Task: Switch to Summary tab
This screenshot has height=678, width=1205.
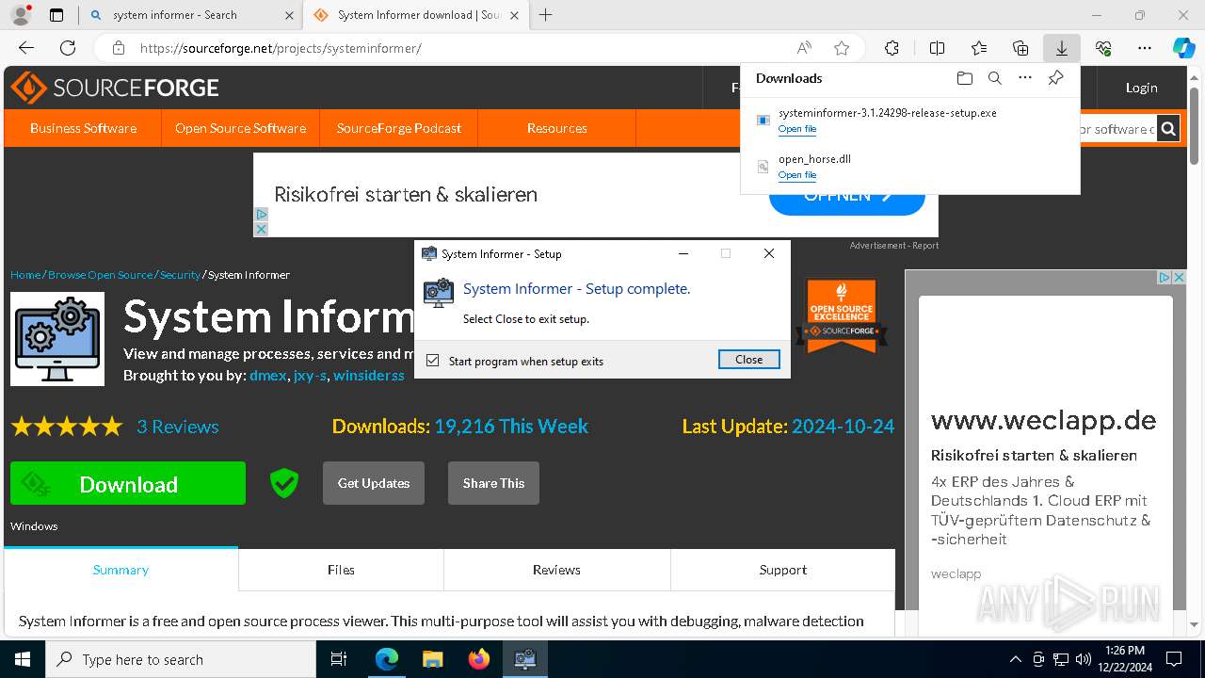Action: 120,570
